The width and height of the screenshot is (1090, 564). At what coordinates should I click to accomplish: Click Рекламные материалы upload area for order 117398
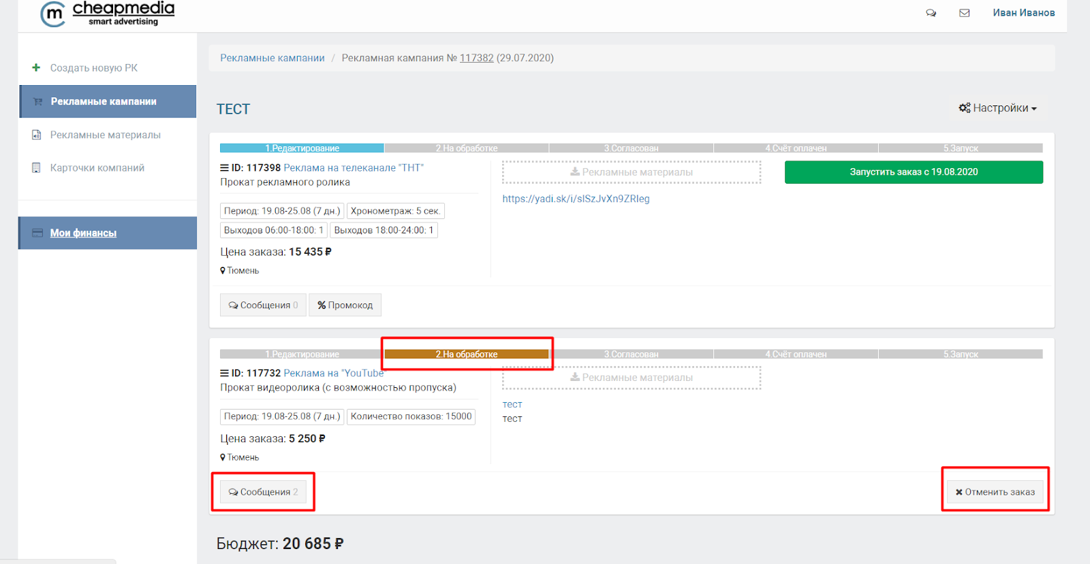point(632,172)
